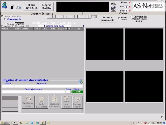Click the Válido até date field 15/11/2016
This screenshot has height=125, width=166.
coord(77,92)
